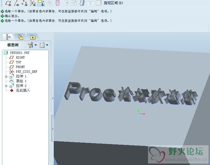Image resolution: width=210 pixels, height=165 pixels.
Task: Expand the 拉伸 2 feature node
Action: point(6,86)
